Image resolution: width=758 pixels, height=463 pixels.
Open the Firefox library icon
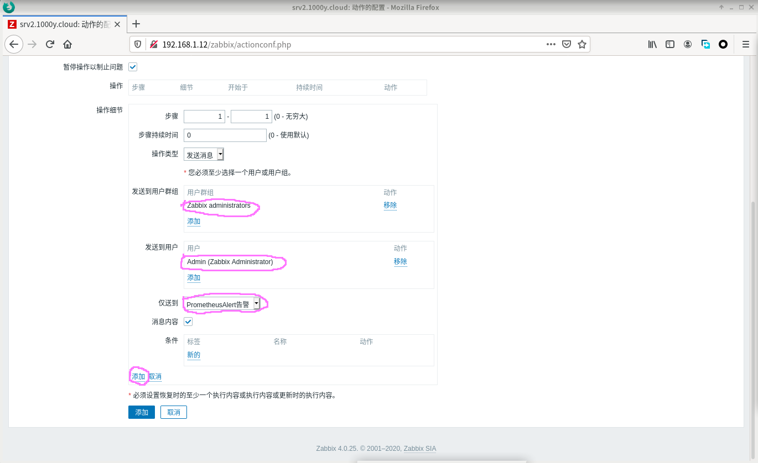pos(652,44)
